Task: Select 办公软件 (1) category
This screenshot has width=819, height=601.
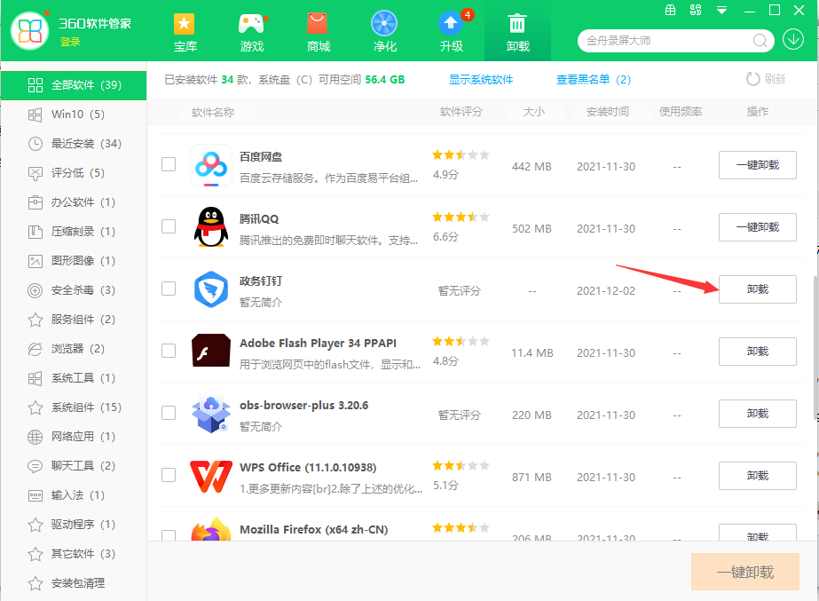Action: (74, 202)
